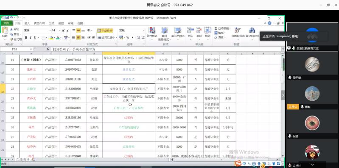The height and width of the screenshot is (168, 339).
Task: Expand the participant list chevron in Tencent Meeting
Action: point(312,165)
